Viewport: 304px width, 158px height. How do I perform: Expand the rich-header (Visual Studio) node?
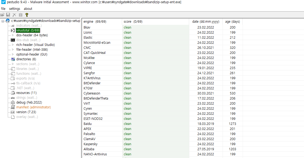click(13, 45)
